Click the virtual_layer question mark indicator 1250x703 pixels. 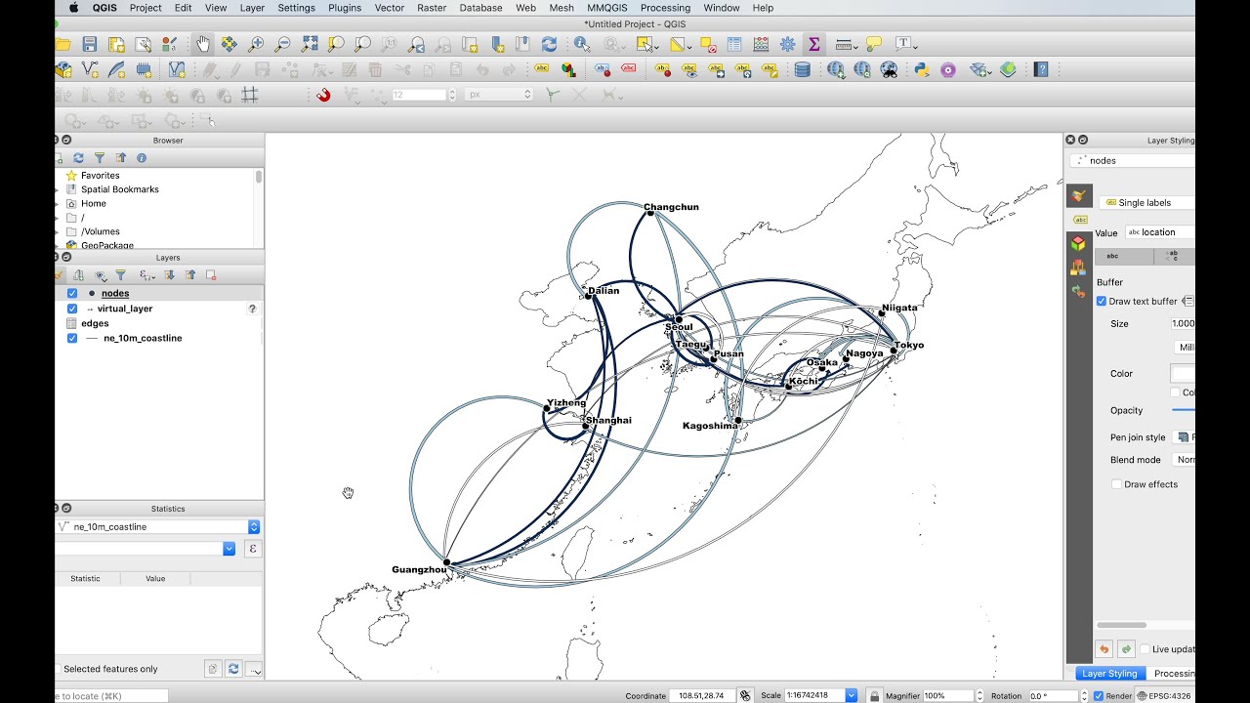tap(252, 309)
